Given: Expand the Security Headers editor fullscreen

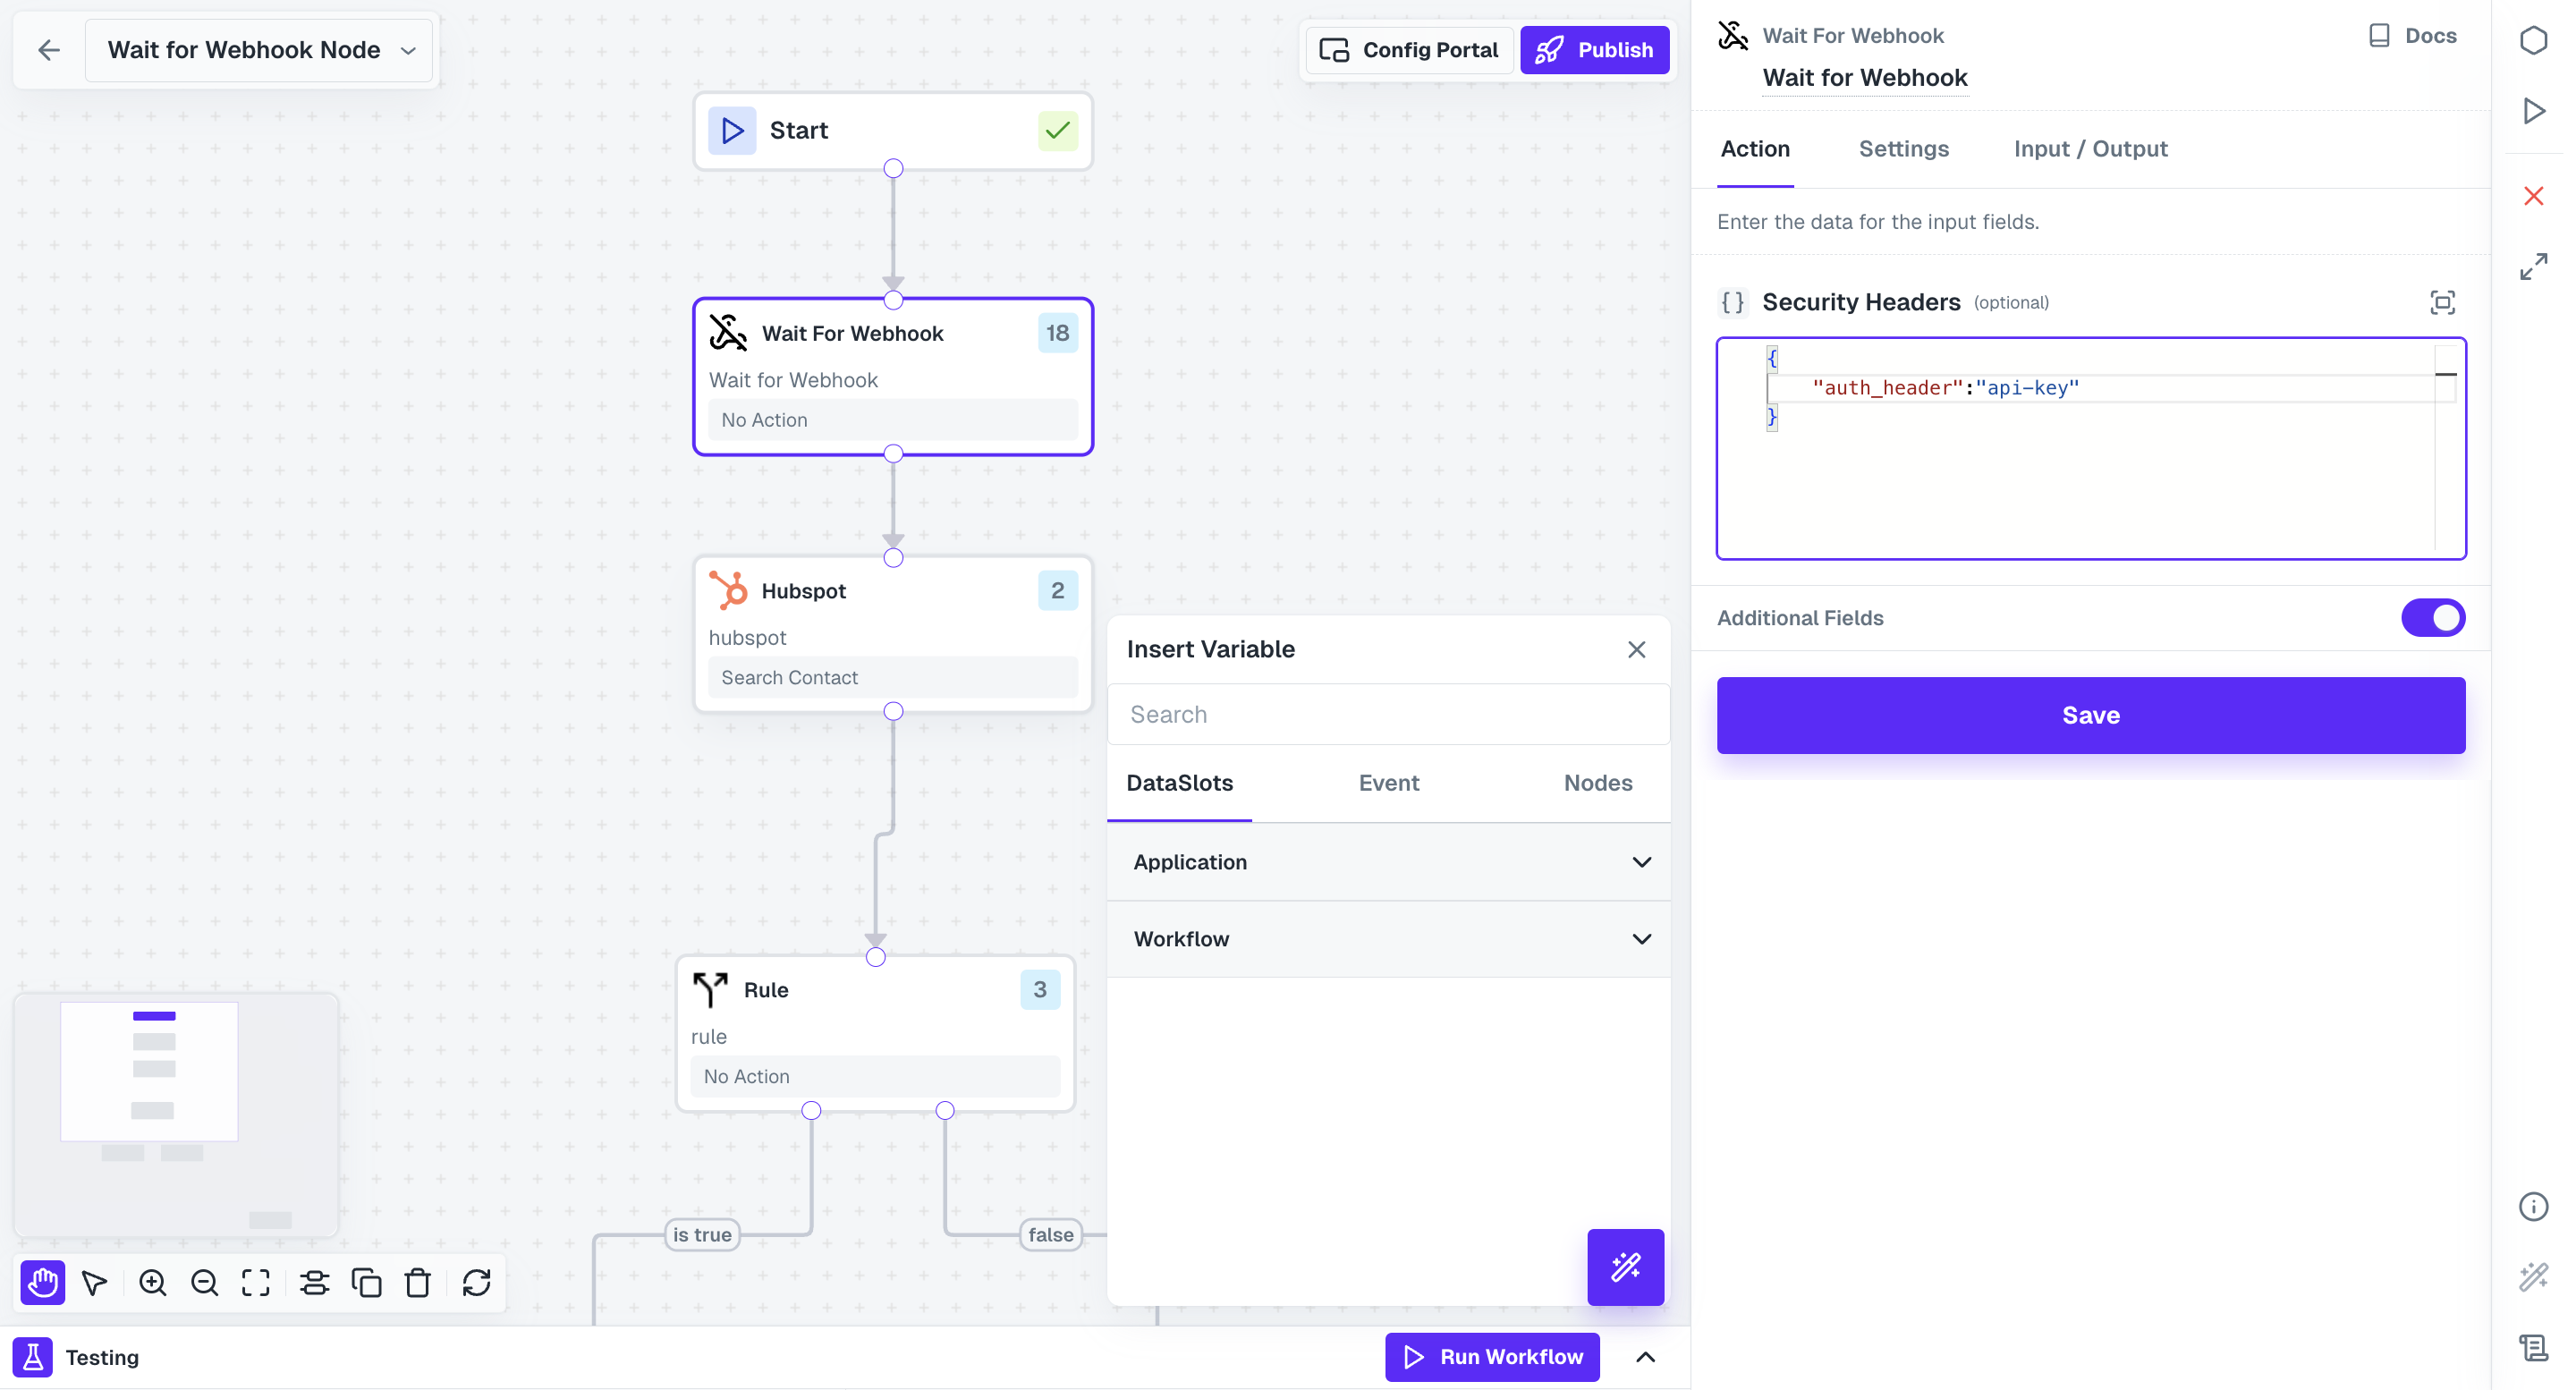Looking at the screenshot, I should (2444, 302).
